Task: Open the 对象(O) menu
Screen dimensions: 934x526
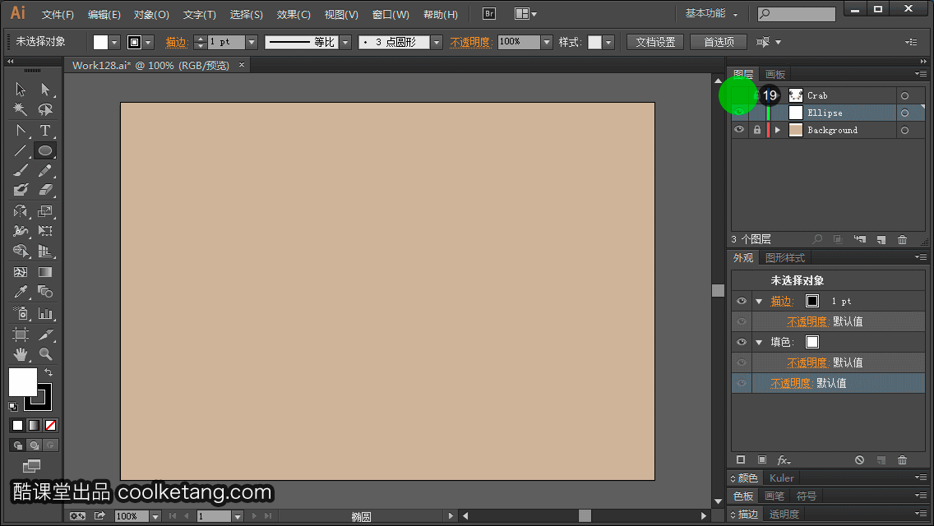Action: pyautogui.click(x=151, y=14)
